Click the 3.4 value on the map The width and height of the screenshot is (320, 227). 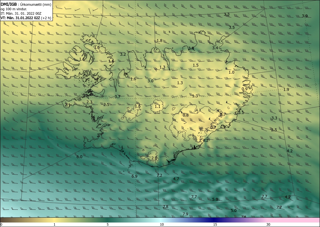click(x=215, y=48)
